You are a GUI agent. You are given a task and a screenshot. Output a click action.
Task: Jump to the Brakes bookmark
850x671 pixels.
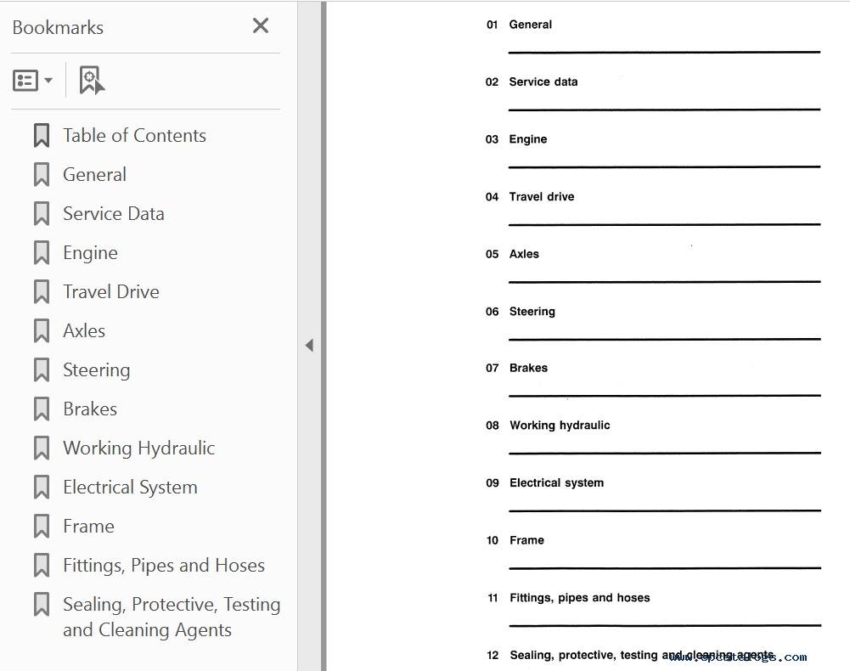90,409
